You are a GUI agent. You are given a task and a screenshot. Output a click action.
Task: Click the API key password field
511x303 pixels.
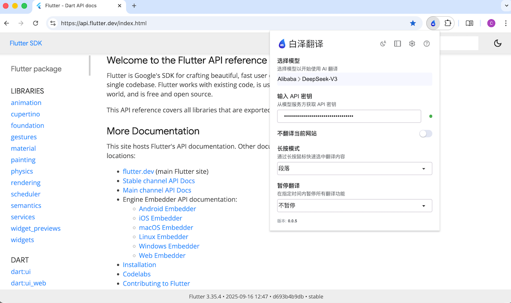[x=349, y=116]
